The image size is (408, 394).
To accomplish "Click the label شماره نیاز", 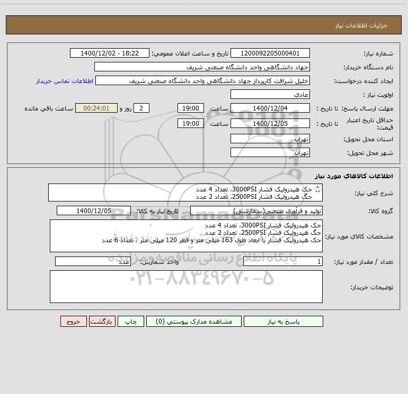I will [378, 54].
